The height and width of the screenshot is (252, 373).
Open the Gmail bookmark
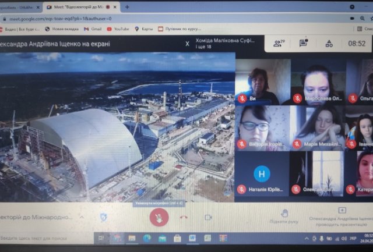[93, 29]
